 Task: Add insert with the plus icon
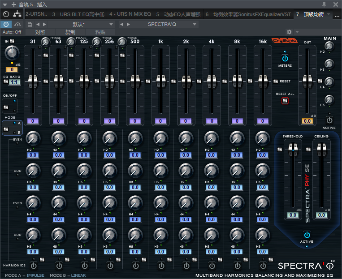coord(14,4)
